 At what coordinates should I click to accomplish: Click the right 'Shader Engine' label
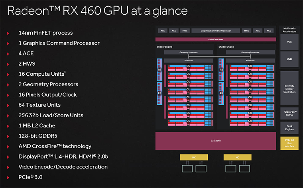[x=226, y=47]
